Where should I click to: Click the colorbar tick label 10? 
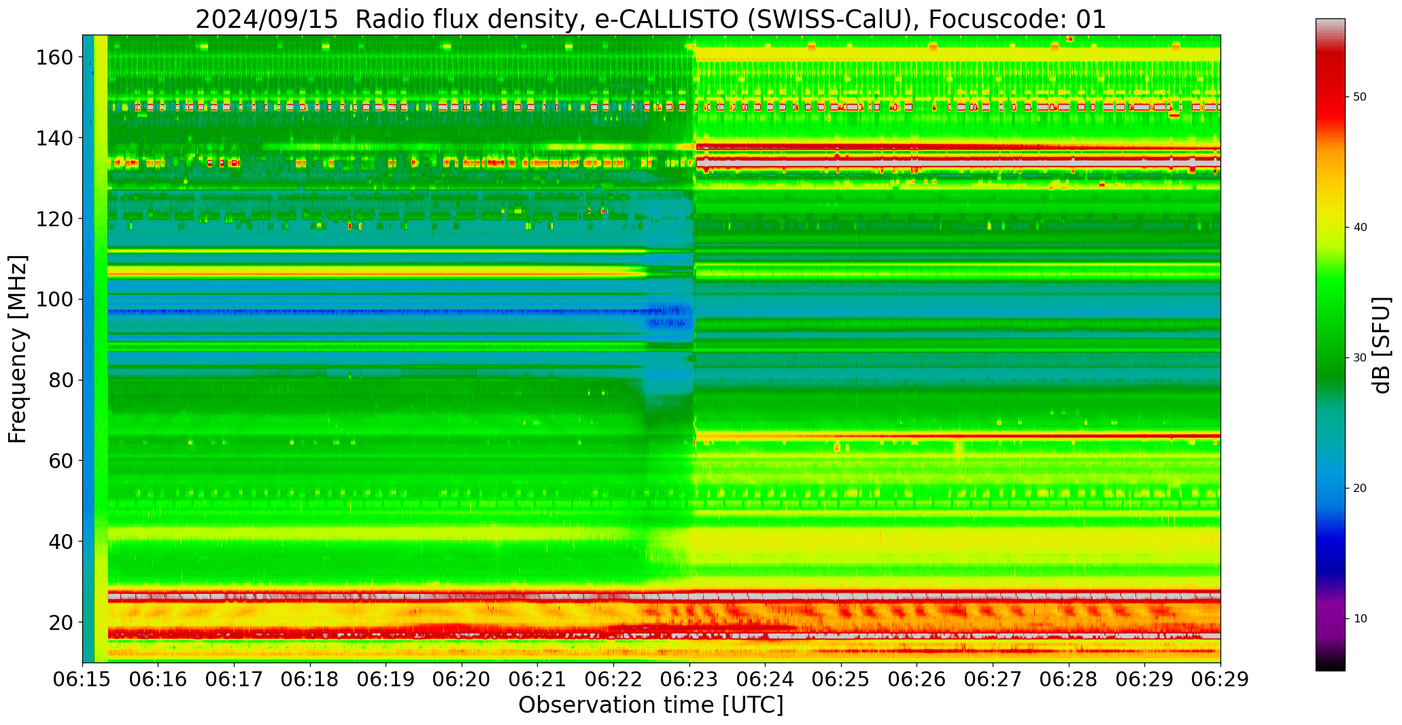pyautogui.click(x=1360, y=618)
